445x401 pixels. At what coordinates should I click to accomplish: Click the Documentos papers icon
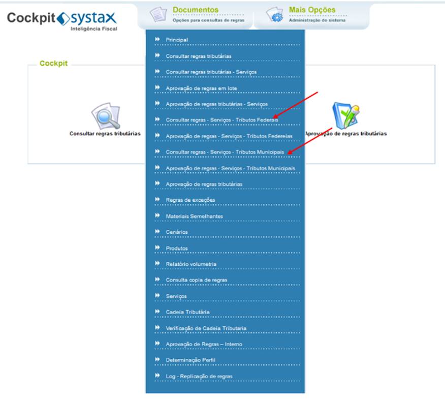tap(158, 14)
